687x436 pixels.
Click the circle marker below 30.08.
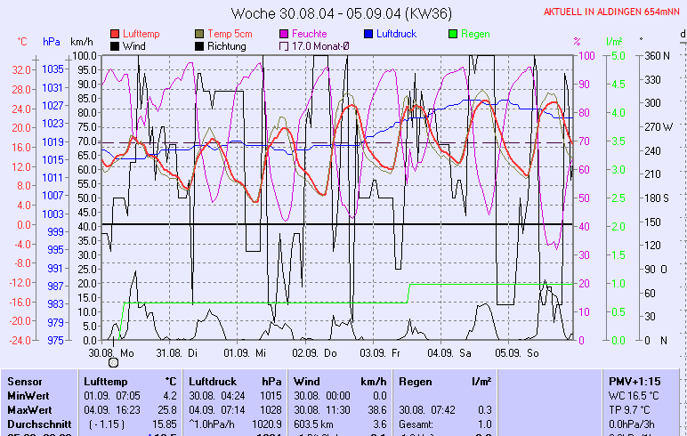(113, 362)
